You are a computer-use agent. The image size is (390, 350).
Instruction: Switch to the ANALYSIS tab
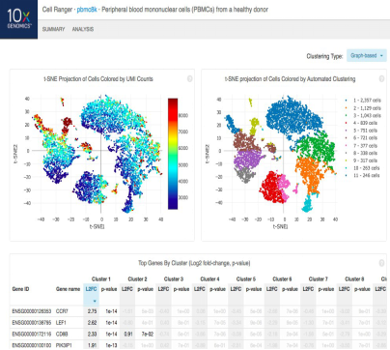coord(83,29)
